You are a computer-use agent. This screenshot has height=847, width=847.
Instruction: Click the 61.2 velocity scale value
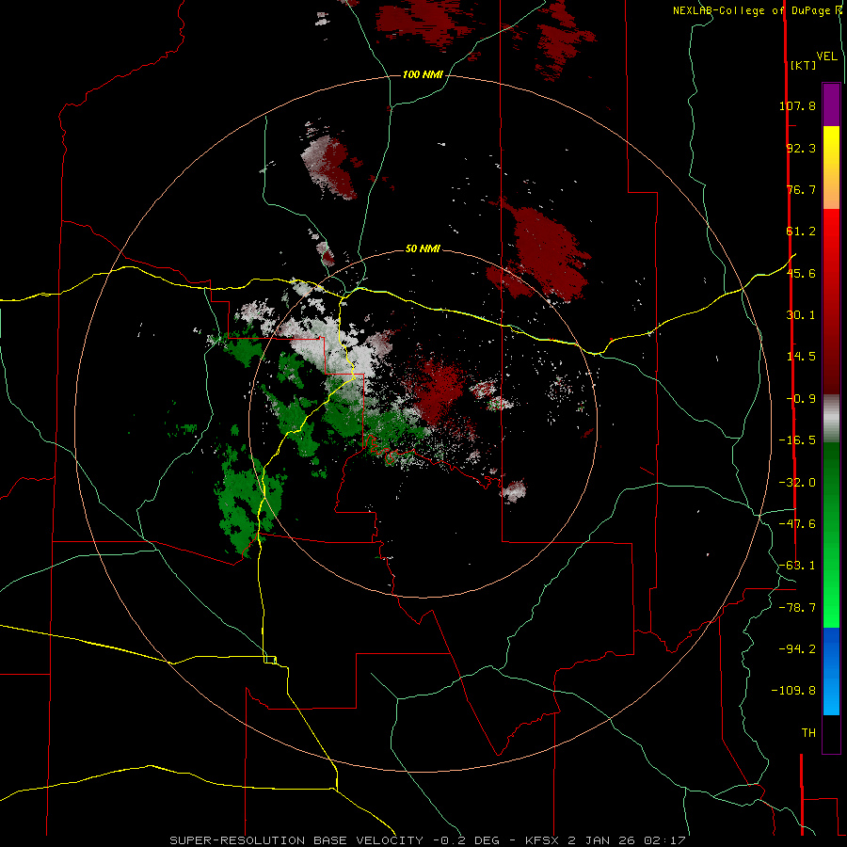point(801,232)
